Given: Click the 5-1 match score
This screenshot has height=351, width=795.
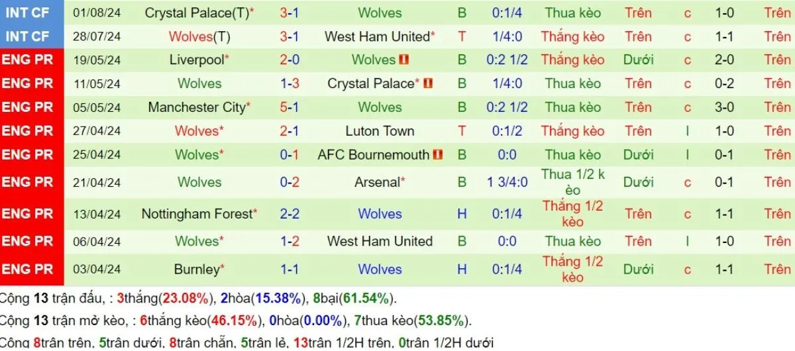Looking at the screenshot, I should point(290,107).
